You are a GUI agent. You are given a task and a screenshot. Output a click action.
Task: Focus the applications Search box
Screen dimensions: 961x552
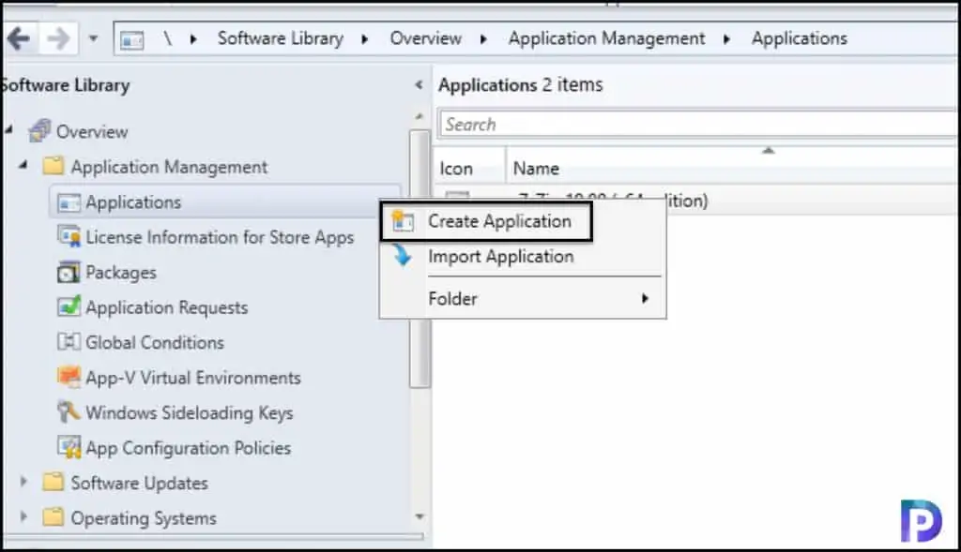pos(698,125)
